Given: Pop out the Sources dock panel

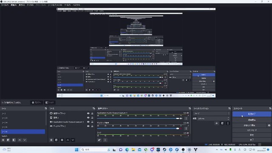Looking at the screenshot, I should [94, 108].
